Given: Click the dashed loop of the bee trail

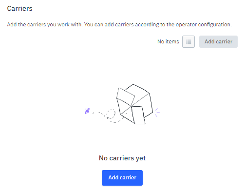Looking at the screenshot, I should click(111, 114).
